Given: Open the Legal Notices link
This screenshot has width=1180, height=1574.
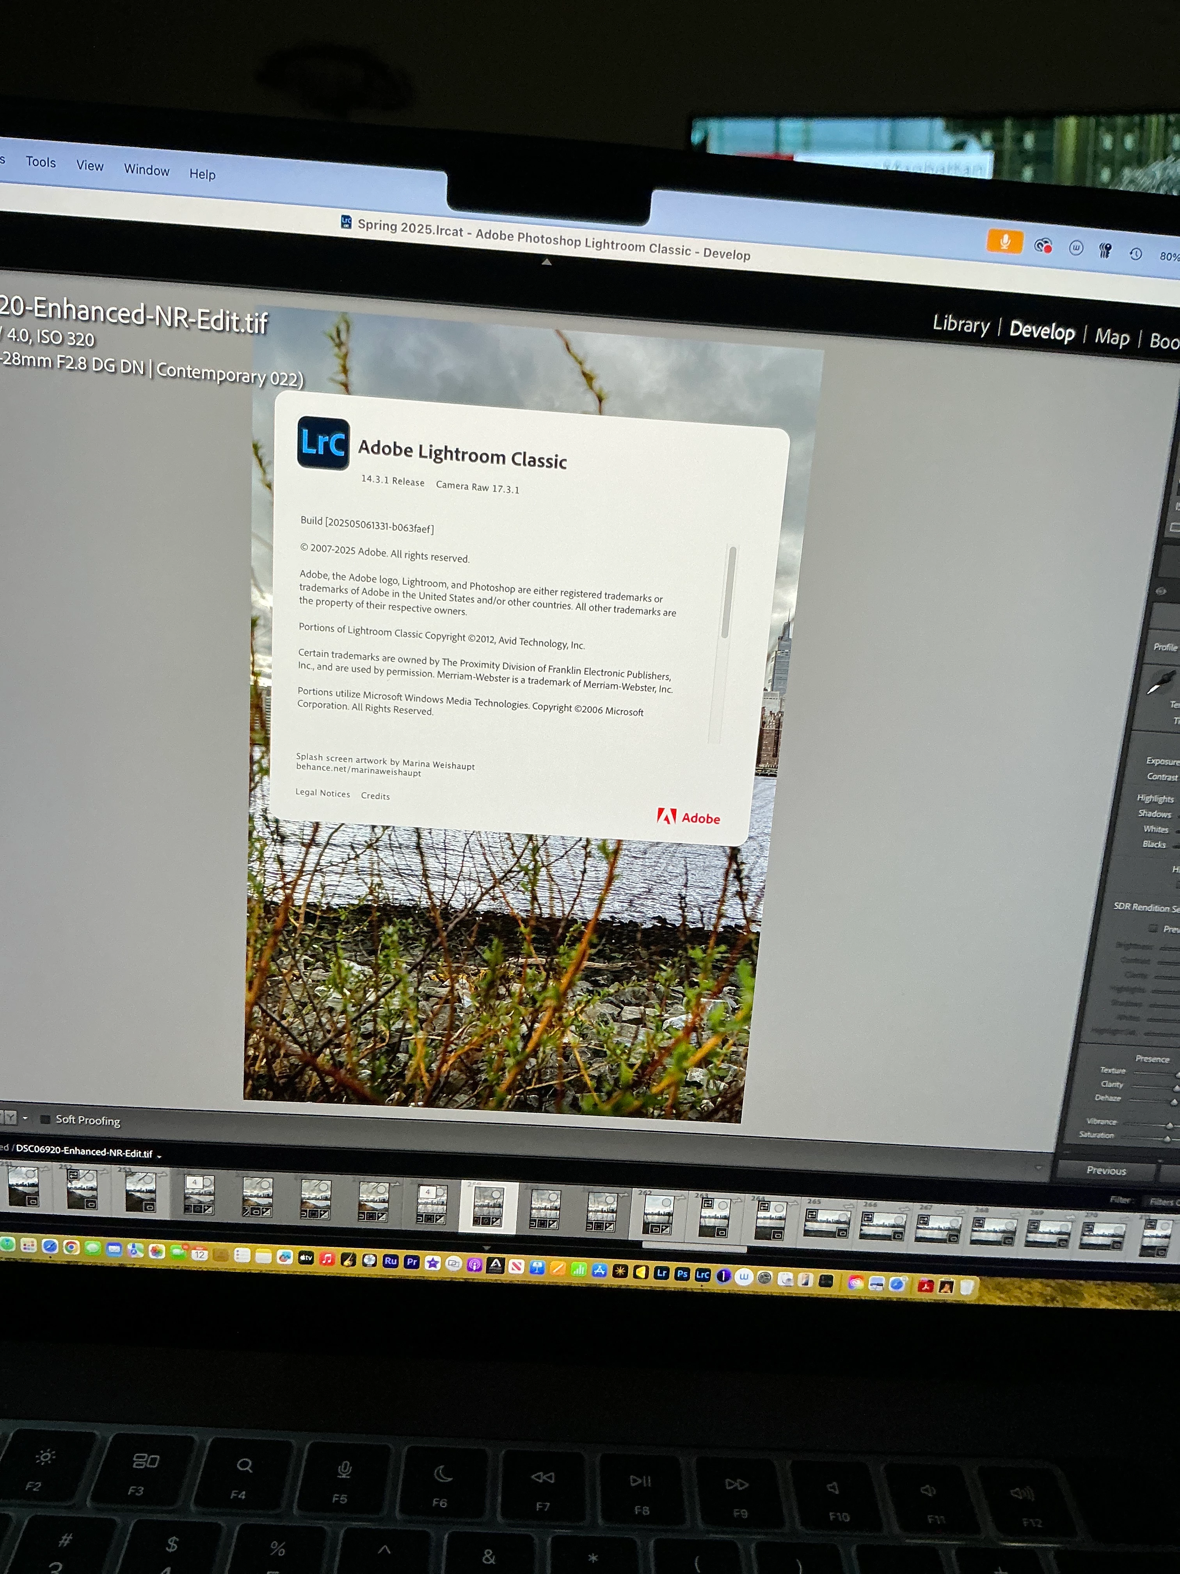Looking at the screenshot, I should click(322, 793).
